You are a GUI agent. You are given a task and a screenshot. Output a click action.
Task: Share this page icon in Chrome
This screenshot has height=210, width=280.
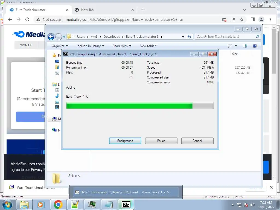click(233, 19)
